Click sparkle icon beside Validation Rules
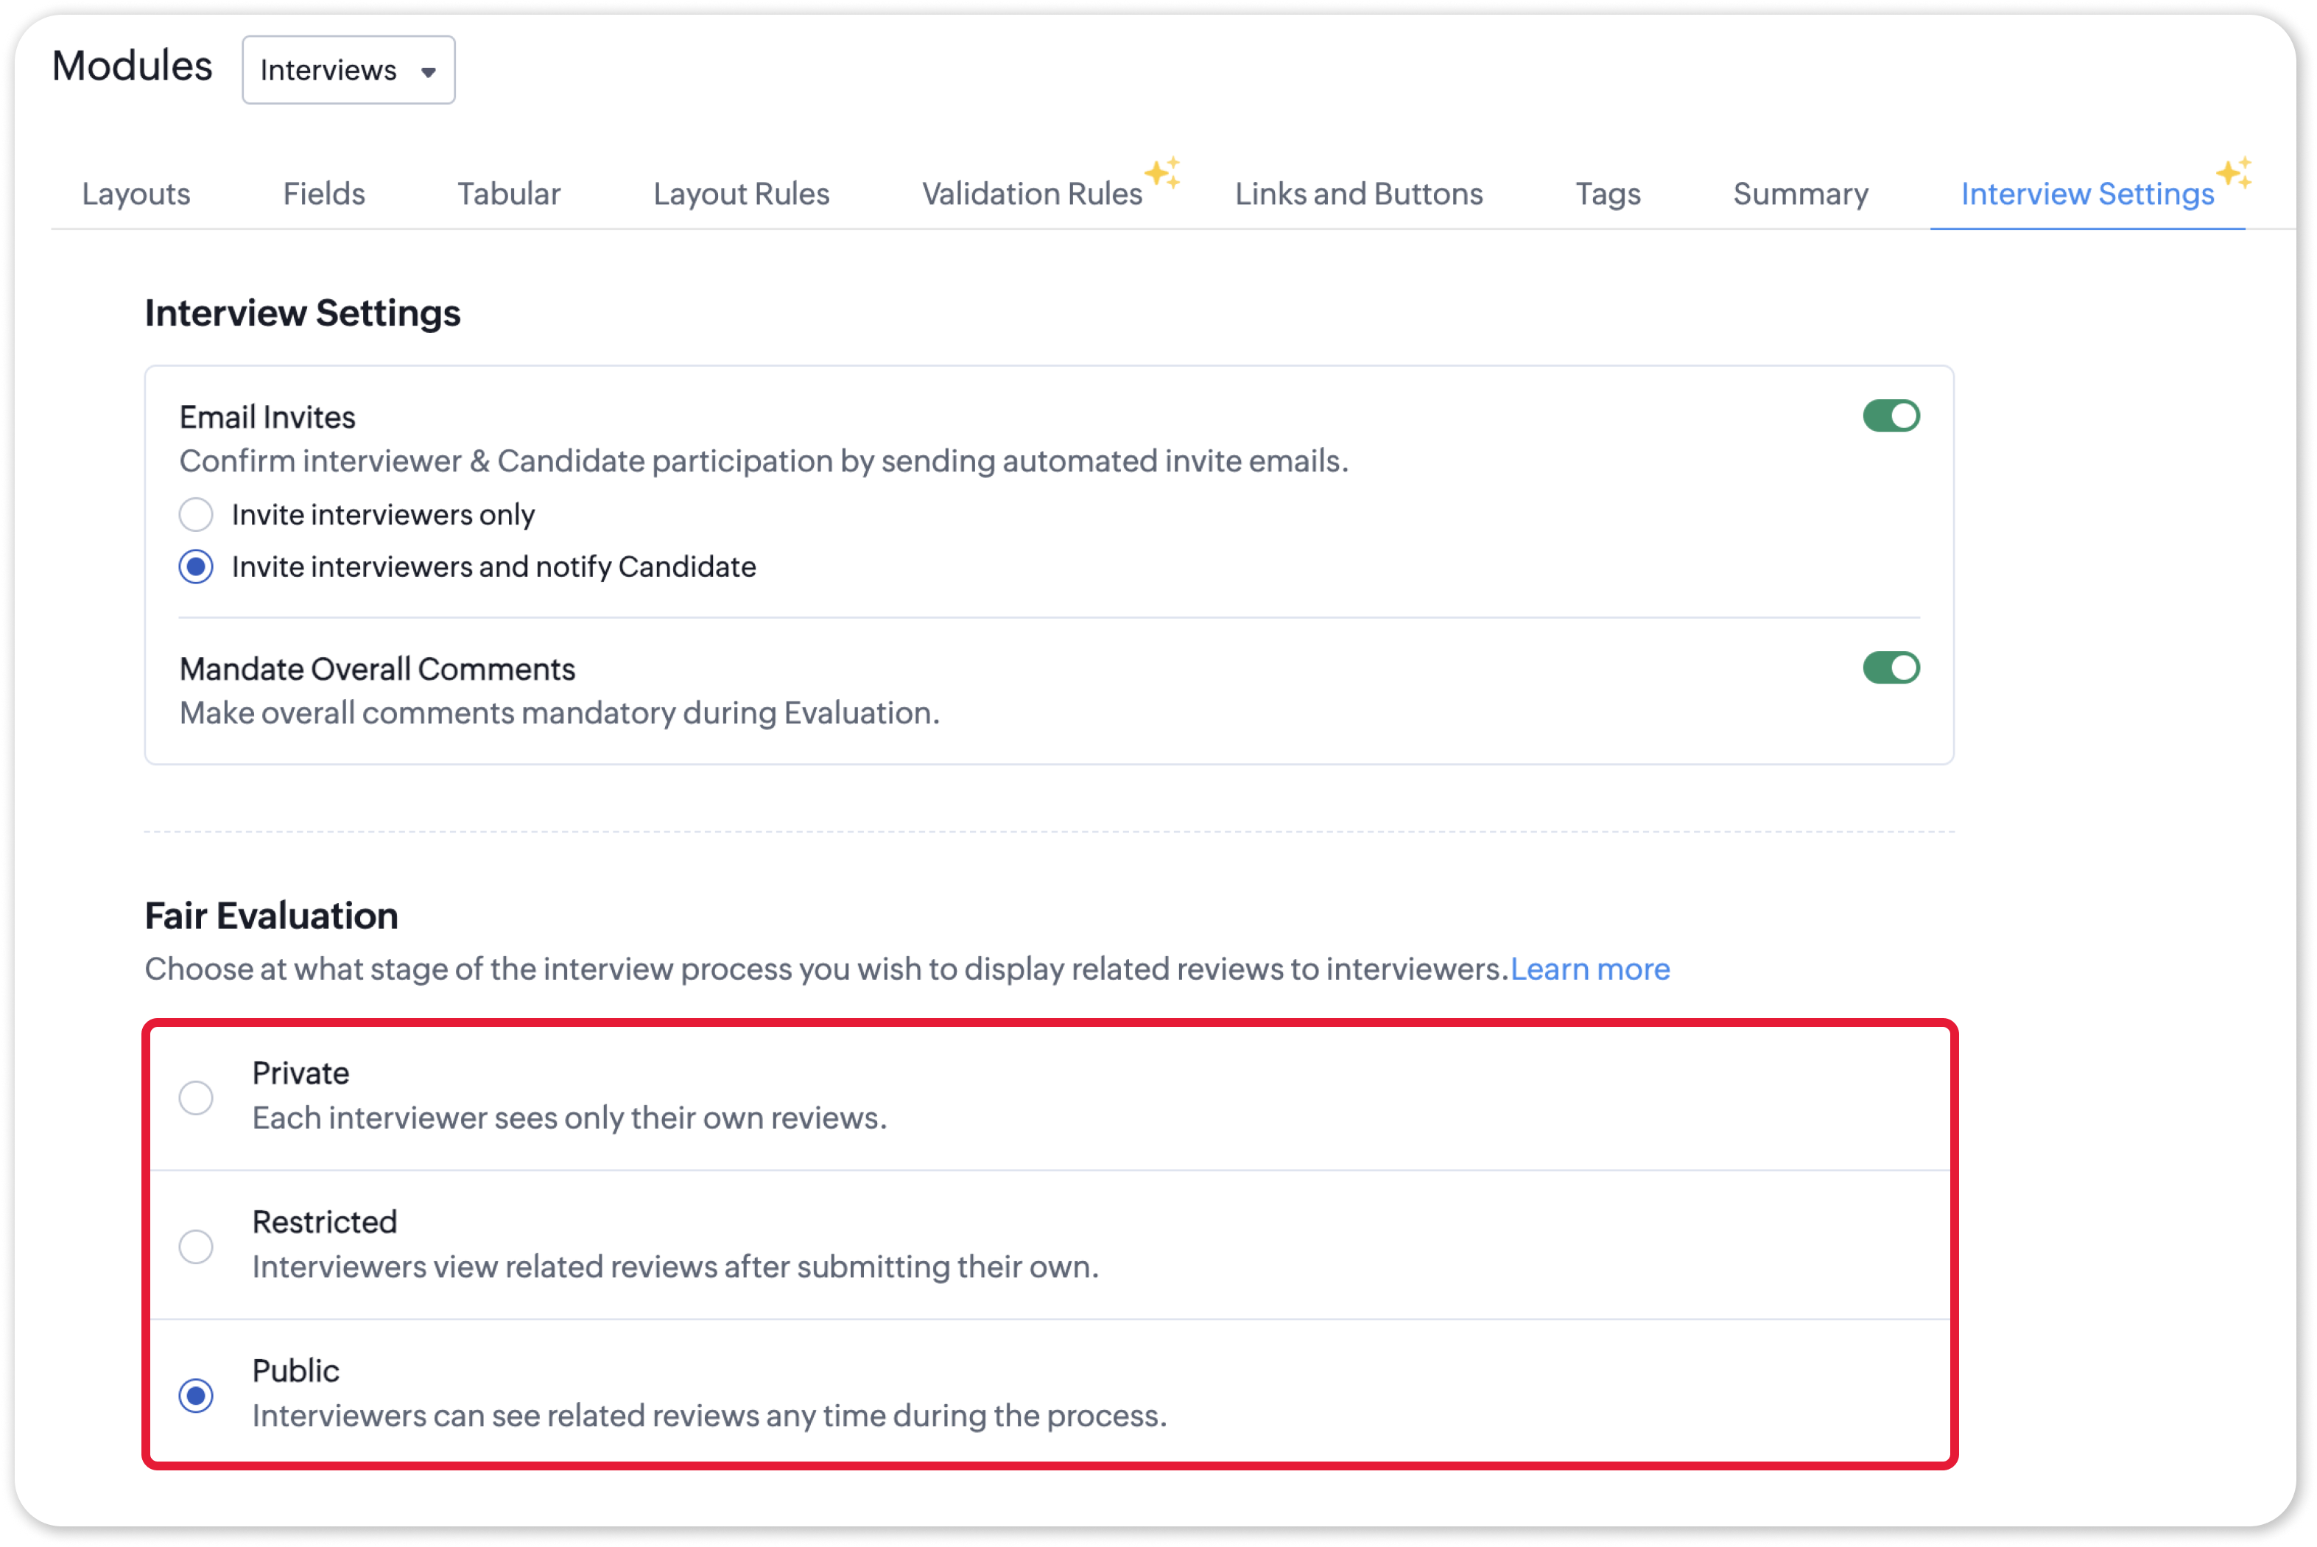Image resolution: width=2317 pixels, height=1547 pixels. [1163, 172]
